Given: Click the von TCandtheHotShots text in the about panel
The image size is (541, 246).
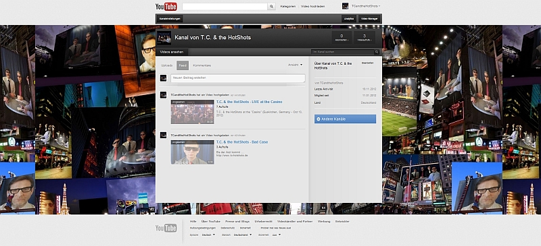Looking at the screenshot, I should (329, 83).
